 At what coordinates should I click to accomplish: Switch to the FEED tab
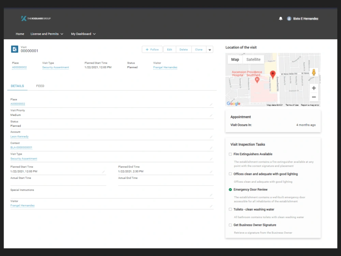[x=40, y=86]
